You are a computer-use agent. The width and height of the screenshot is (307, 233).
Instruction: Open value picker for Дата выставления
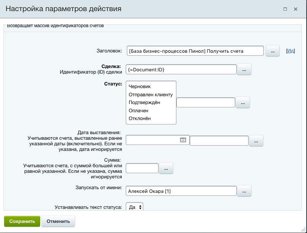(x=256, y=141)
